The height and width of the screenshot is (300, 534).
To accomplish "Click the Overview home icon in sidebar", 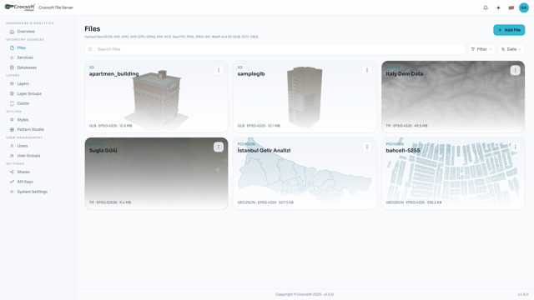I will click(x=12, y=32).
